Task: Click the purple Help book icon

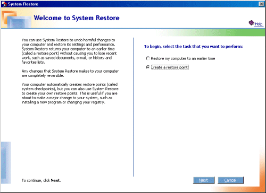Action: (x=252, y=23)
